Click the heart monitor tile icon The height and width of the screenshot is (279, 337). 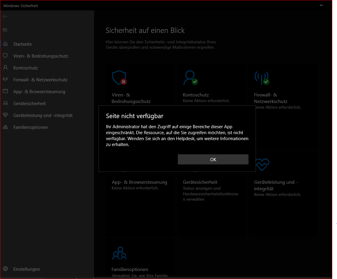(262, 165)
